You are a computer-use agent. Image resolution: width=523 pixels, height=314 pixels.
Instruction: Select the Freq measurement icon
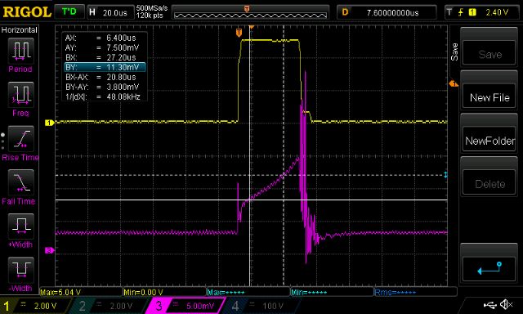(20, 95)
